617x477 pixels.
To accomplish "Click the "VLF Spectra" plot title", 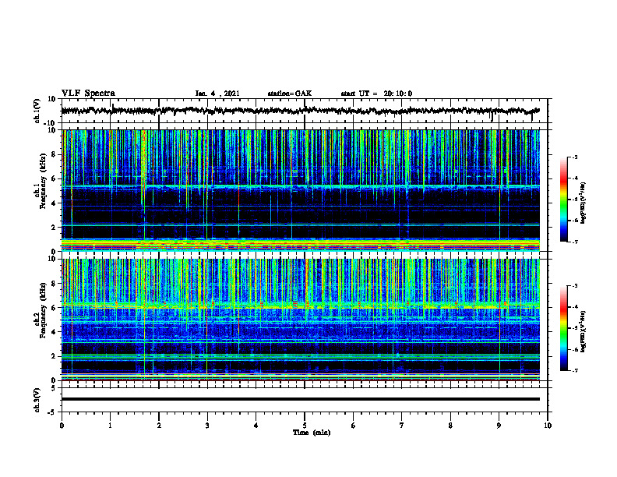I will click(88, 94).
